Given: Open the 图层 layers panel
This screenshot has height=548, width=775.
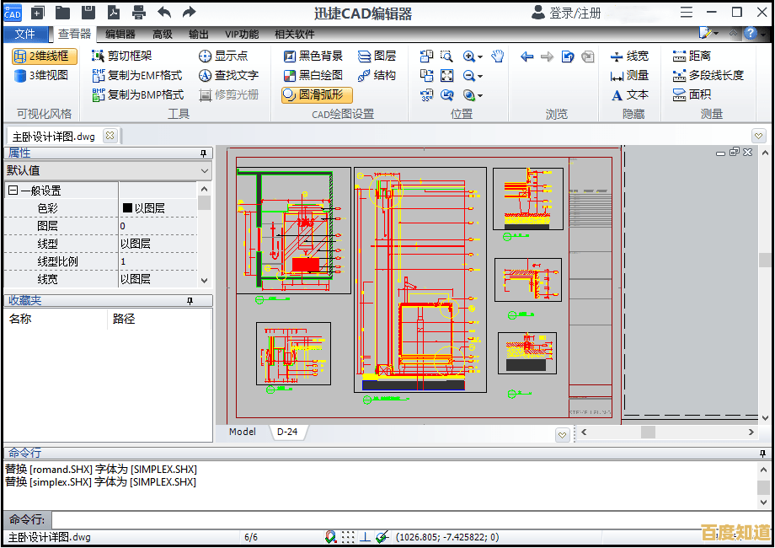Looking at the screenshot, I should tap(377, 56).
